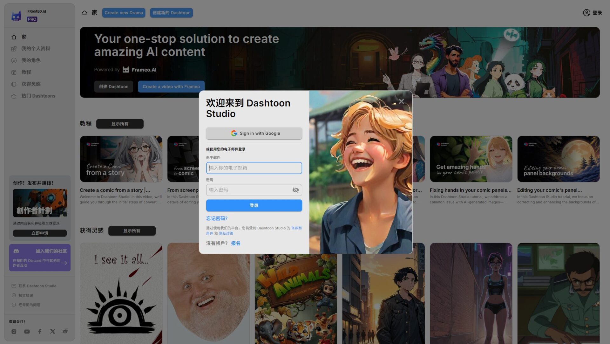Open the 忘记密码 forgot-password link

click(216, 218)
